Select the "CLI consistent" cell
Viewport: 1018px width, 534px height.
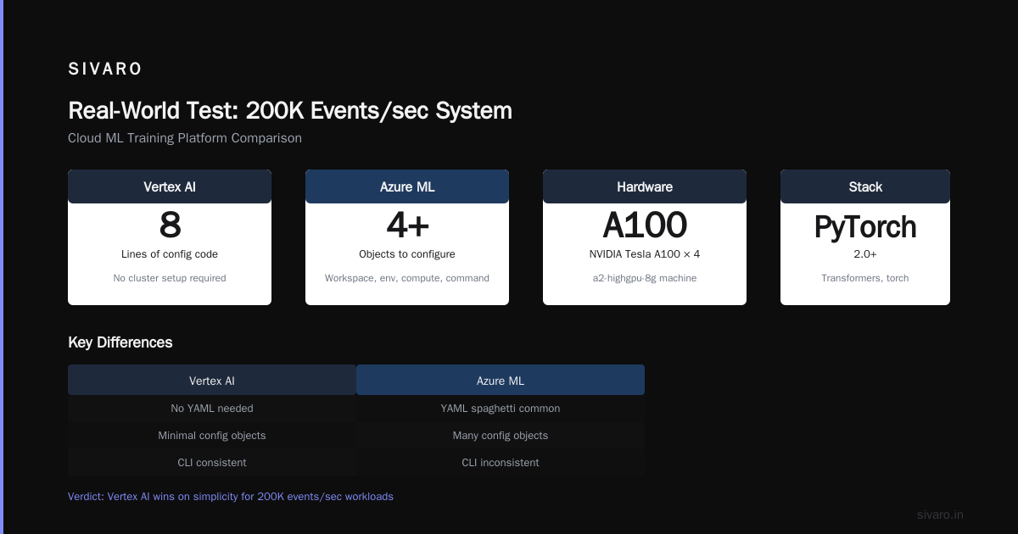(212, 463)
